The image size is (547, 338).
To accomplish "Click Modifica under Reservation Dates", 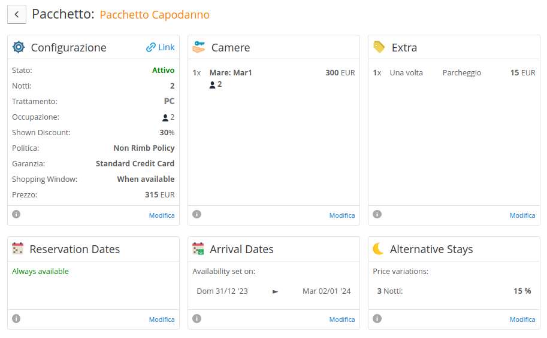I will pos(162,319).
